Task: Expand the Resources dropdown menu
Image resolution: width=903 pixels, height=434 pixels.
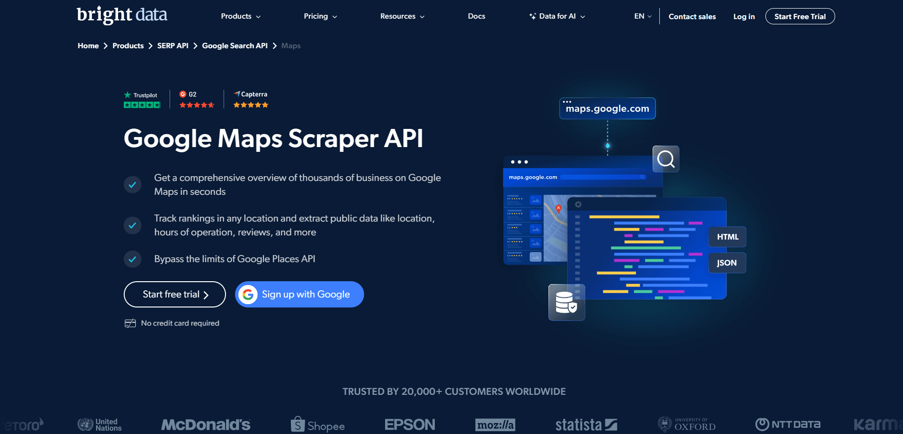Action: pyautogui.click(x=402, y=16)
